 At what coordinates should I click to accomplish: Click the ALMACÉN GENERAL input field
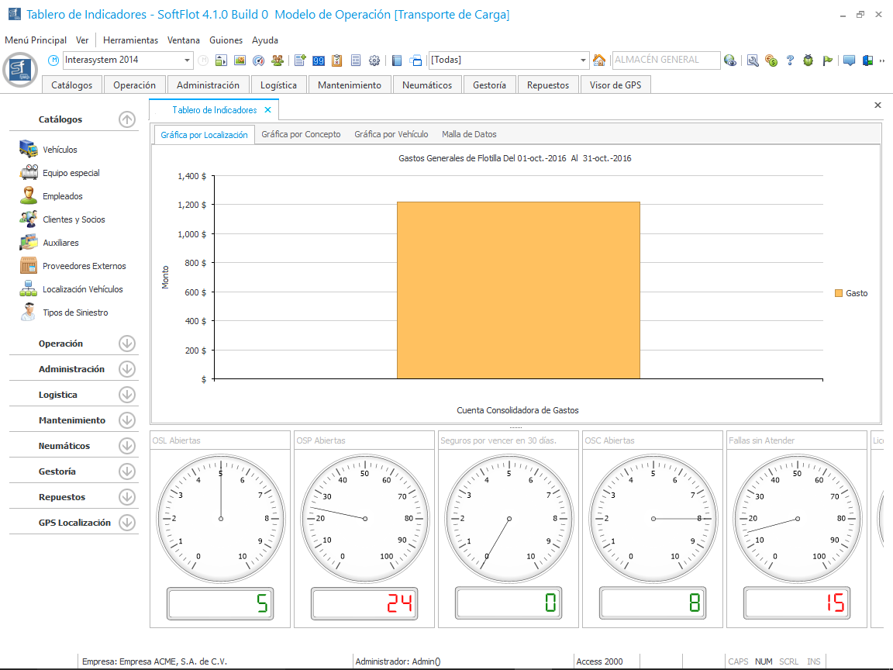point(664,60)
